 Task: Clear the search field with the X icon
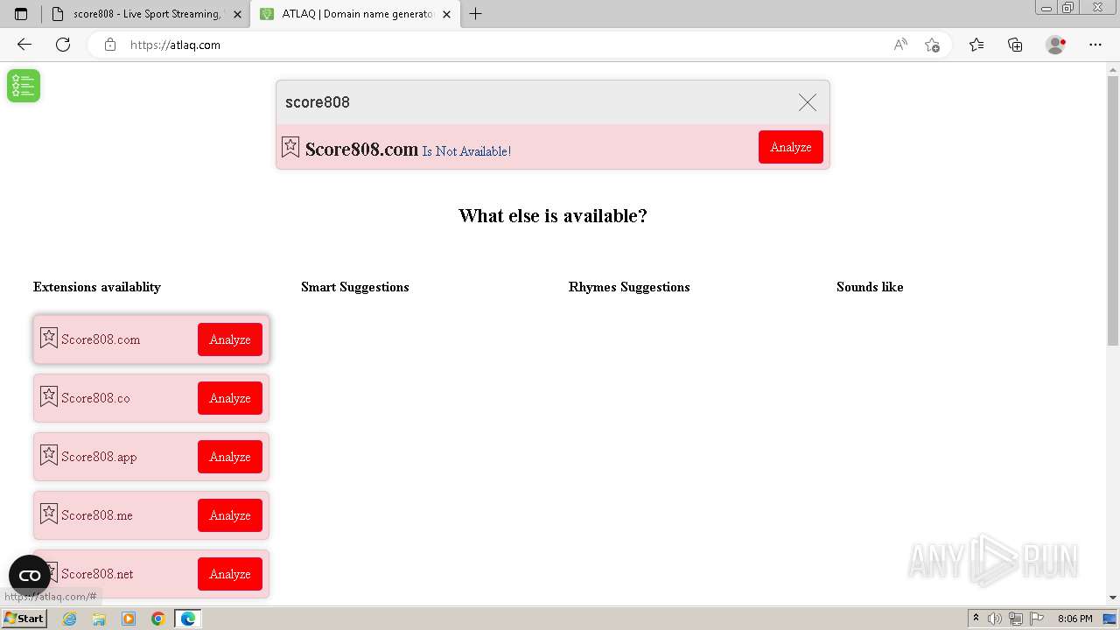click(807, 102)
